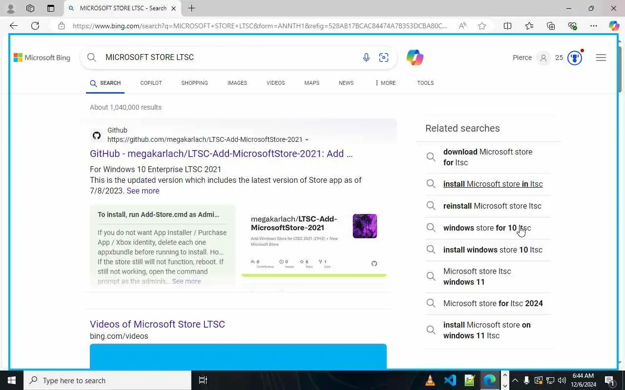Open Collections icon in toolbar

(551, 26)
